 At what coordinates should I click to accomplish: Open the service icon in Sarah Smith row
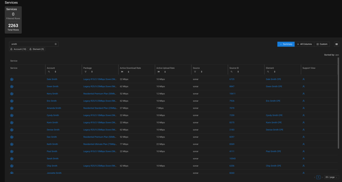[12, 159]
